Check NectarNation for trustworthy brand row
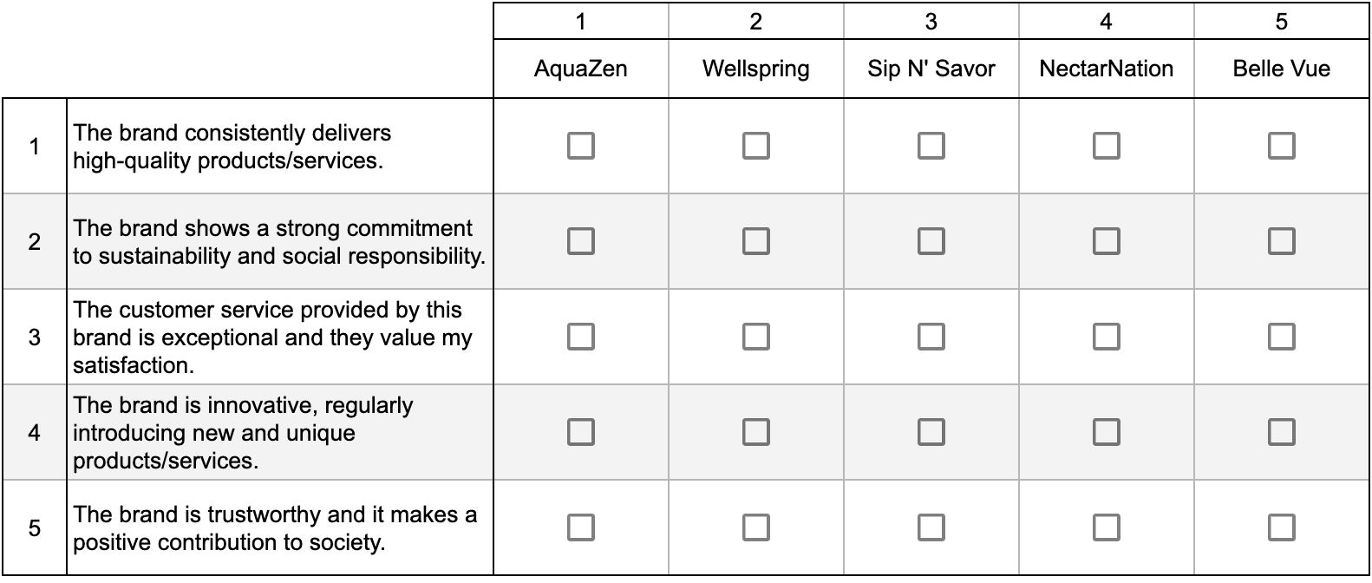 coord(1106,527)
